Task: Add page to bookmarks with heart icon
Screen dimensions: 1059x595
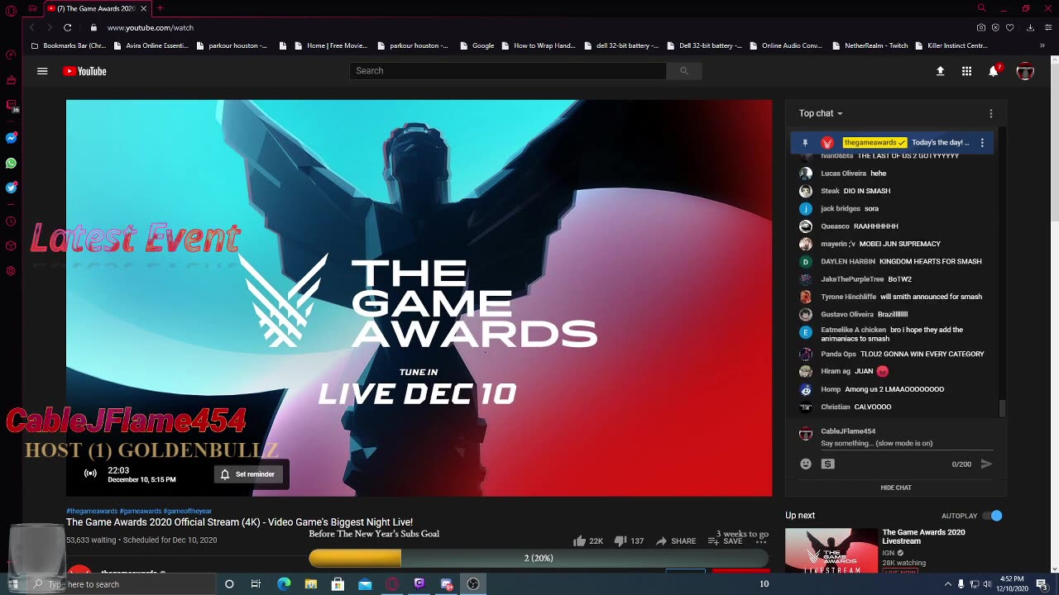Action: pyautogui.click(x=1009, y=27)
